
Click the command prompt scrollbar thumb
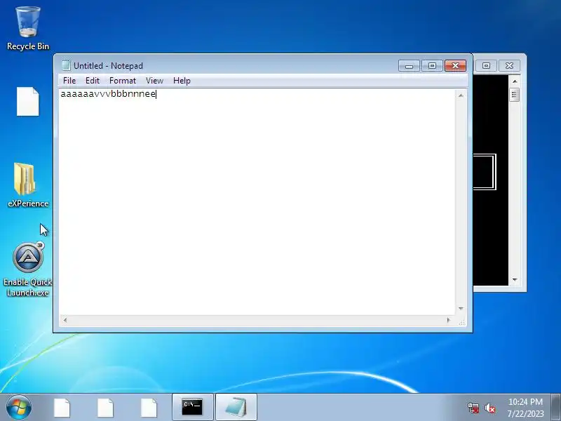(x=515, y=95)
